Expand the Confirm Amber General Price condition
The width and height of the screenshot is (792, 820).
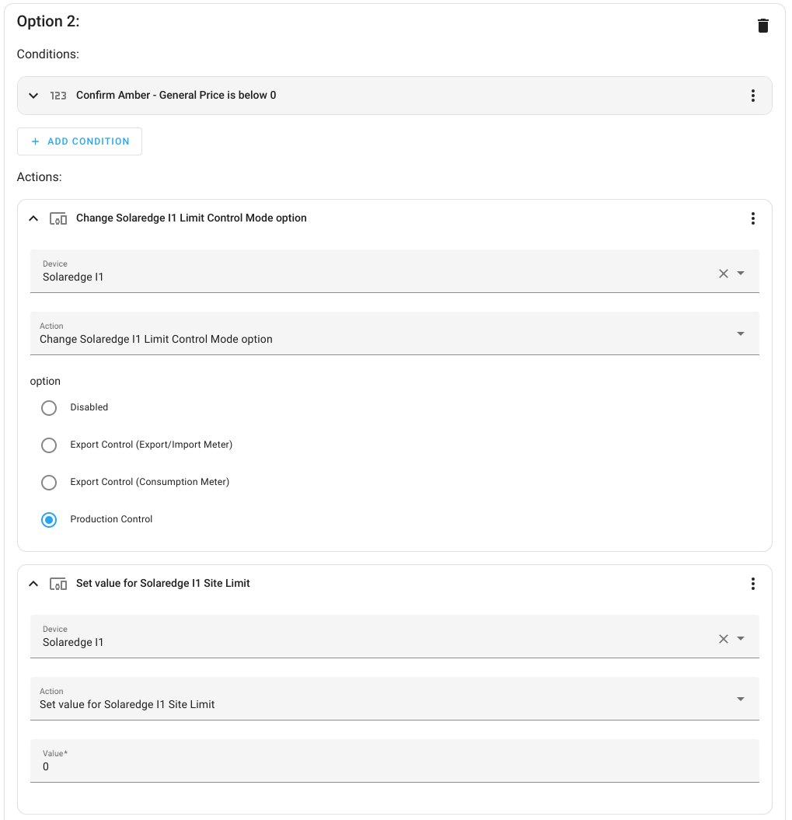coord(33,96)
